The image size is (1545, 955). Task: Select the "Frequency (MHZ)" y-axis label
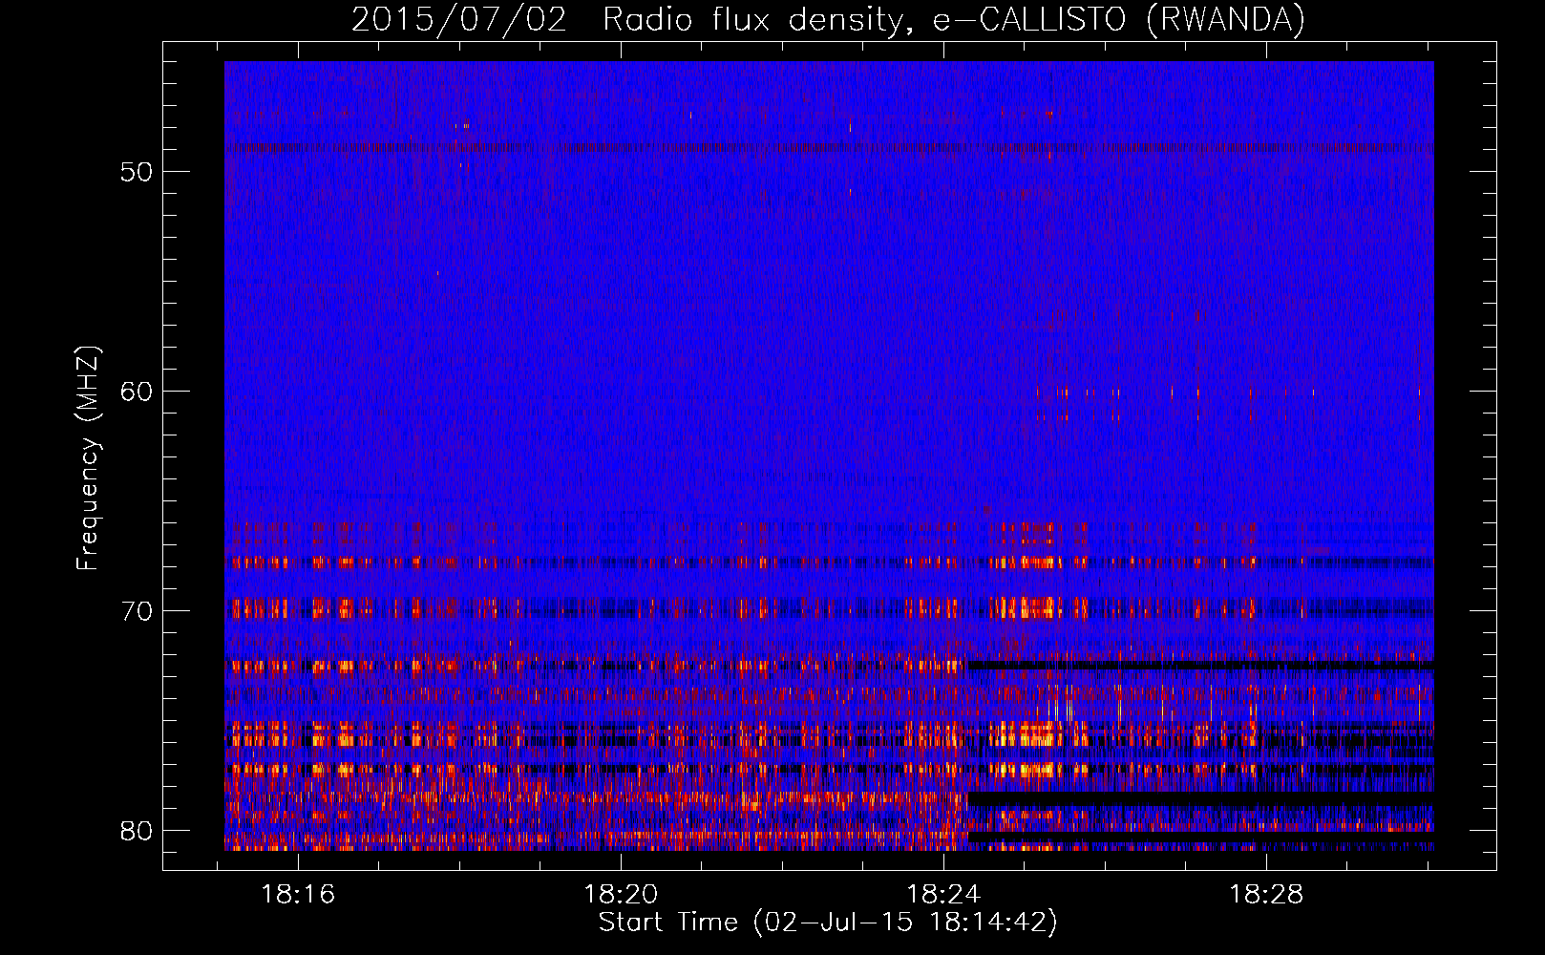(88, 458)
